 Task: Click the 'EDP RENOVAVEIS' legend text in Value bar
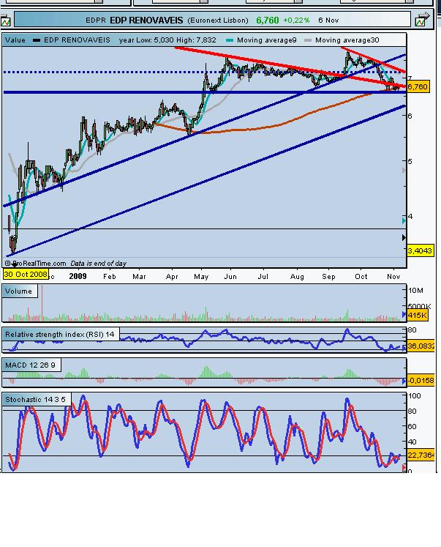(x=77, y=40)
